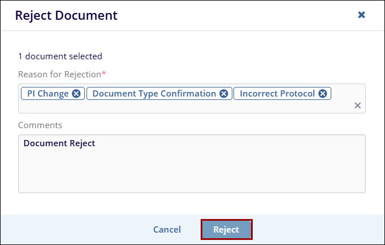Select the PI Change tag label
Image resolution: width=385 pixels, height=245 pixels.
coord(48,94)
